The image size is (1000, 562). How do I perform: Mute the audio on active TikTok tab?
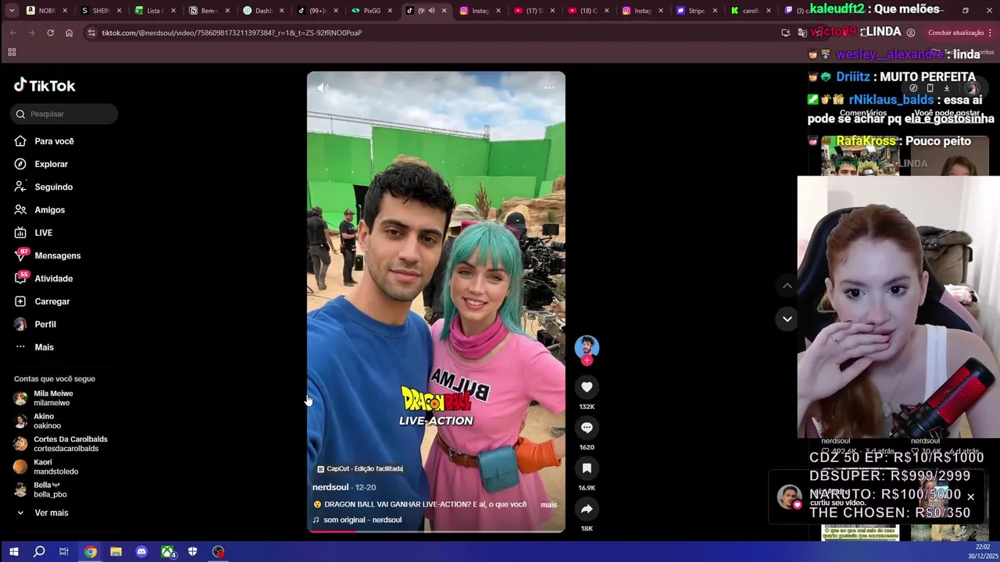coord(431,11)
